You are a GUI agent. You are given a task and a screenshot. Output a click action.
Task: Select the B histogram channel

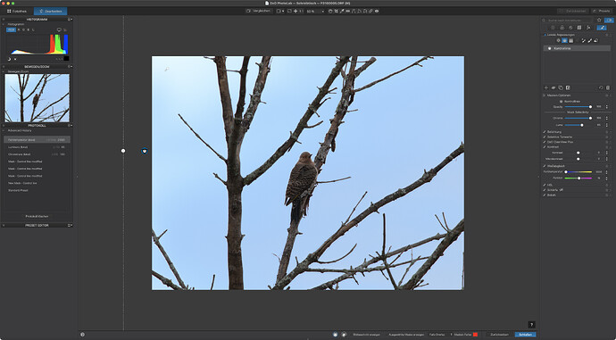(x=29, y=29)
